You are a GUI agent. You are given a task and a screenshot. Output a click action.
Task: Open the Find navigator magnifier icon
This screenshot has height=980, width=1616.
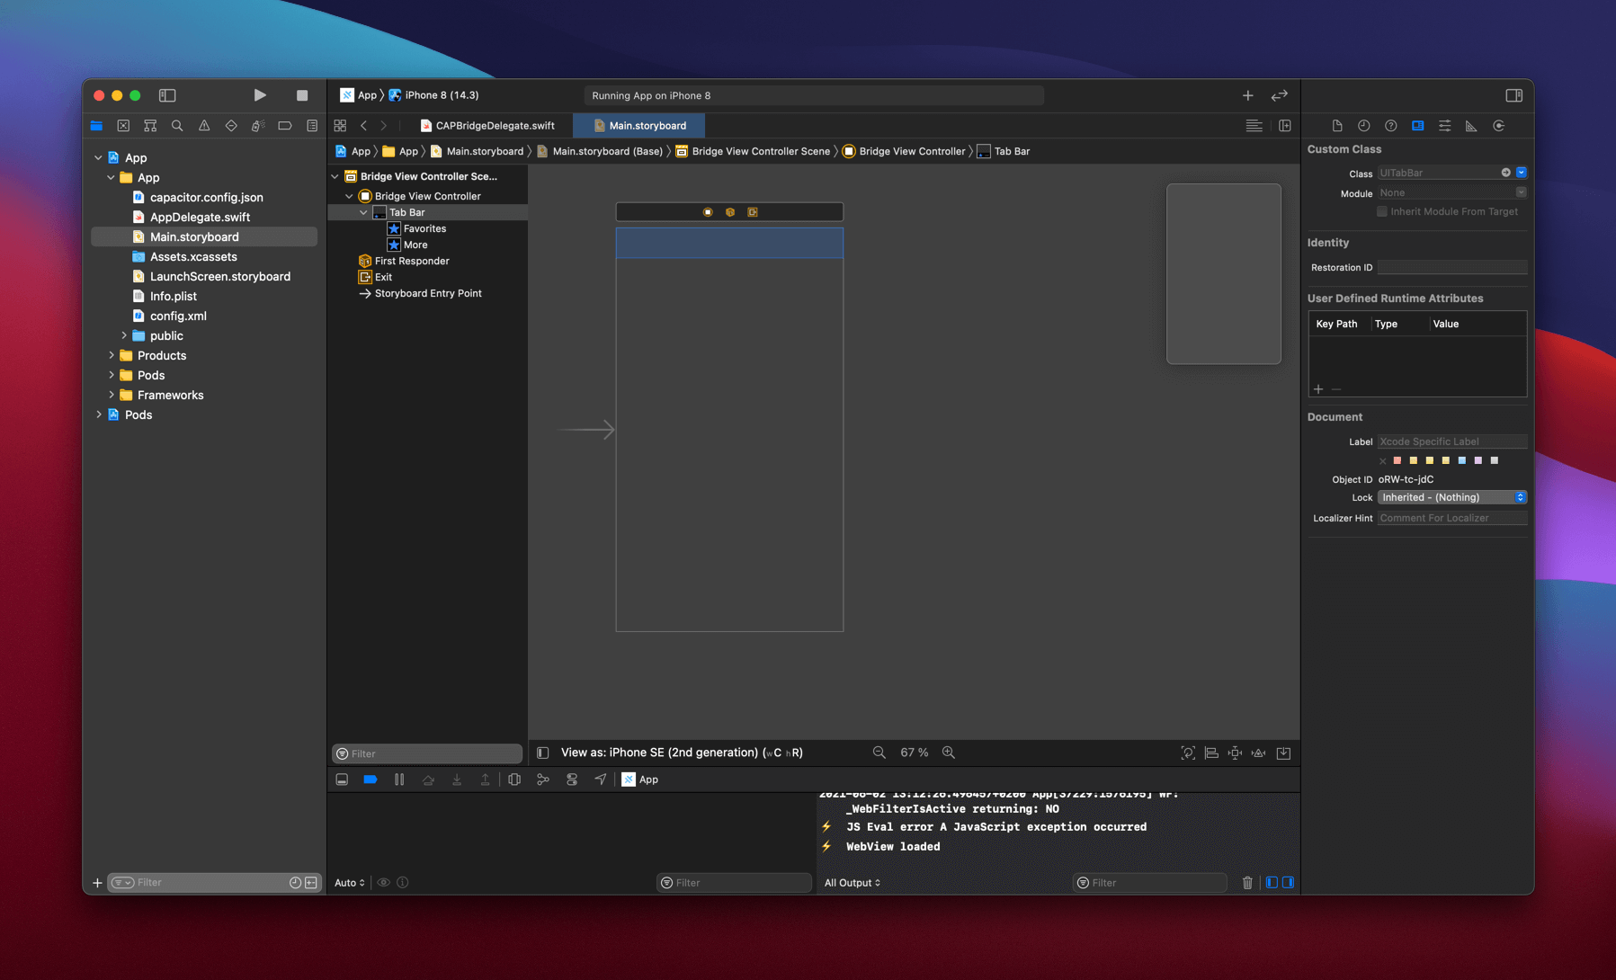(177, 126)
